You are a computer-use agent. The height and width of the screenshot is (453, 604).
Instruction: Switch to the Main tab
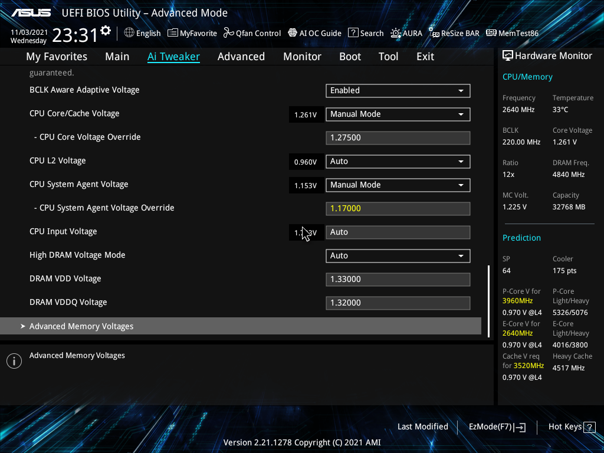(x=117, y=57)
